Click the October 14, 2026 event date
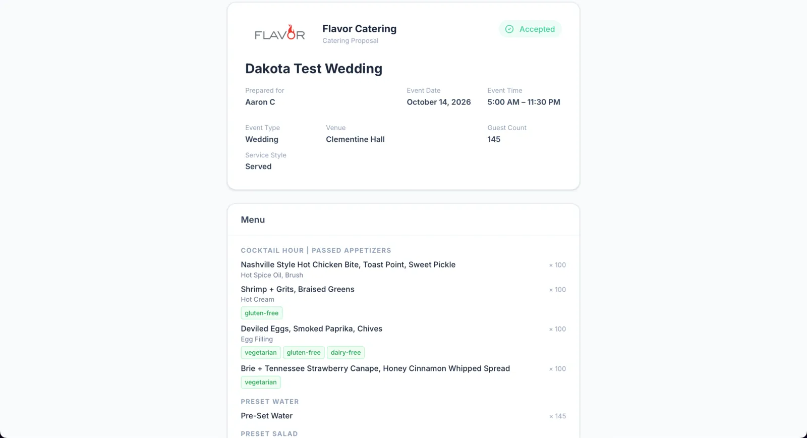The height and width of the screenshot is (438, 807). coord(438,102)
